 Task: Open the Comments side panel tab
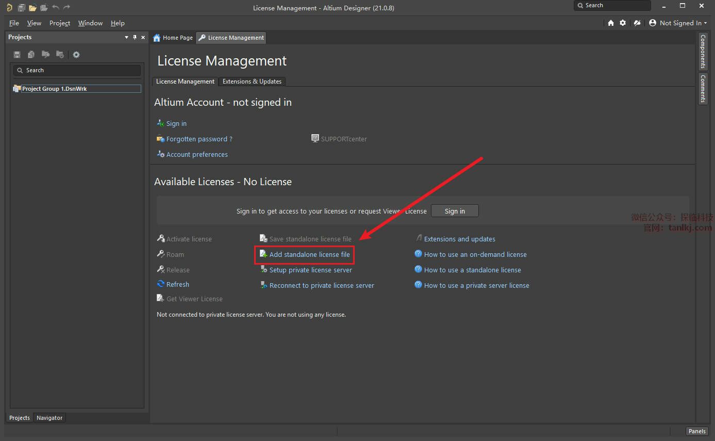(703, 89)
